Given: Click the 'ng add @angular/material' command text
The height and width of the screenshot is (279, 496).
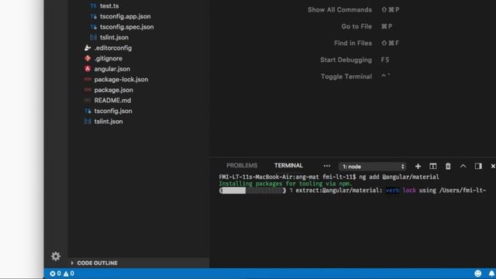Looking at the screenshot, I should 399,177.
